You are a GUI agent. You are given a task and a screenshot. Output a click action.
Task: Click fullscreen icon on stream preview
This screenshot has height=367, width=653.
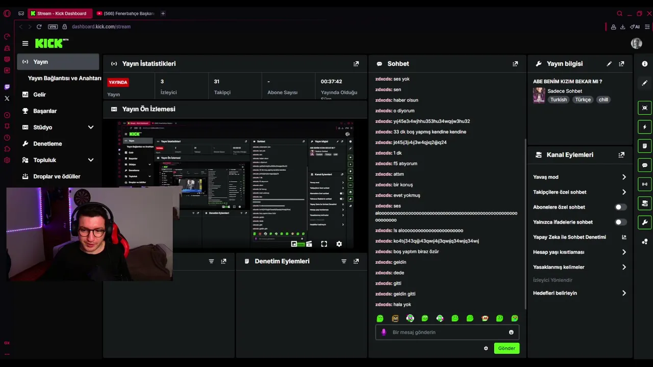coord(324,244)
